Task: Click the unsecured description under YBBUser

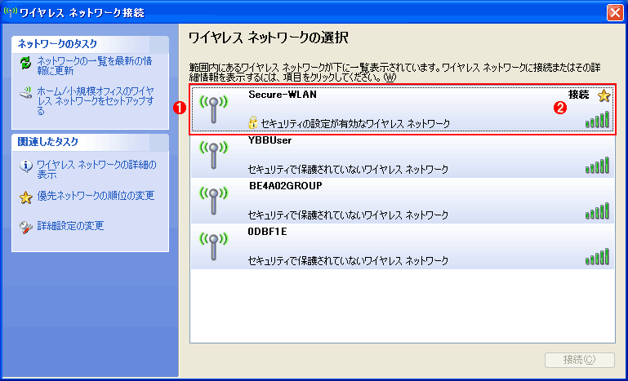Action: 348,170
